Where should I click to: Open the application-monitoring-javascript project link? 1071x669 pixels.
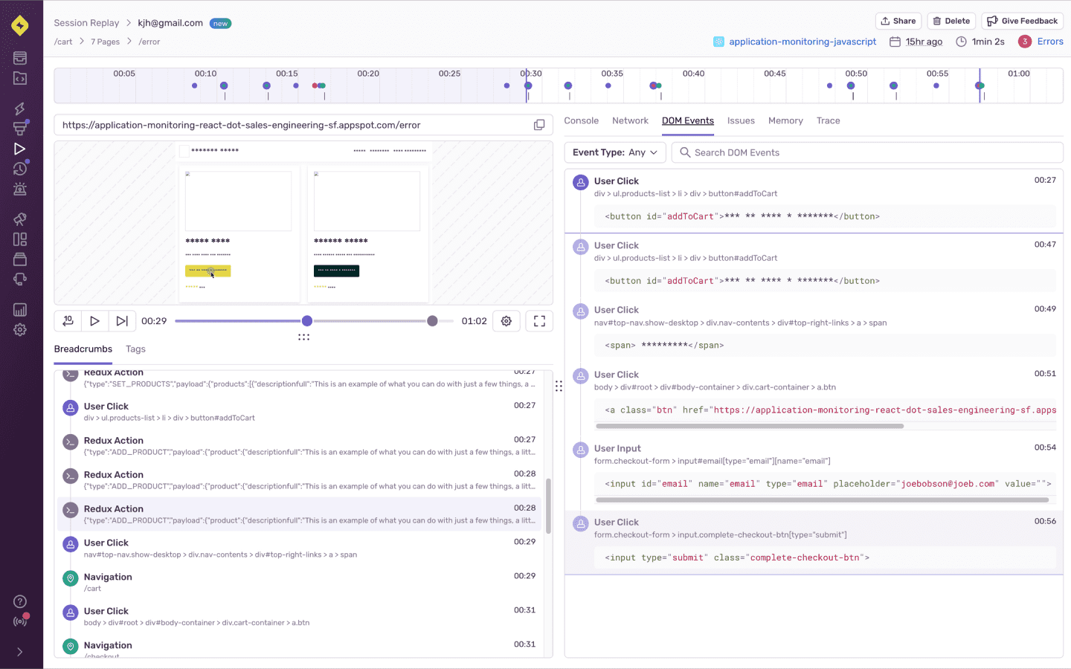pos(803,42)
